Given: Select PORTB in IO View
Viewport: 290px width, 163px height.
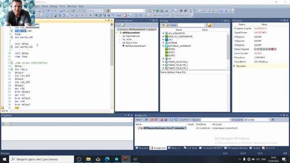Looking at the screenshot, I should point(171,49).
